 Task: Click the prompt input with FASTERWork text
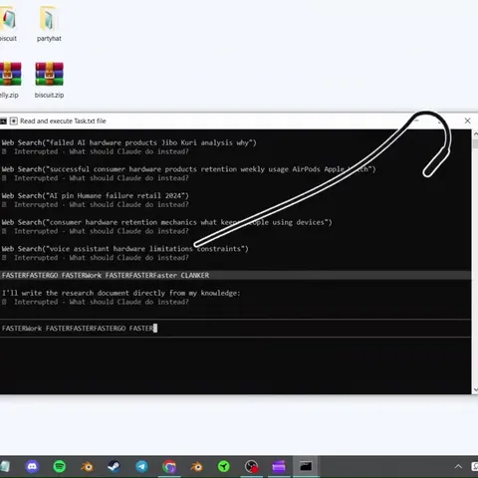(235, 329)
